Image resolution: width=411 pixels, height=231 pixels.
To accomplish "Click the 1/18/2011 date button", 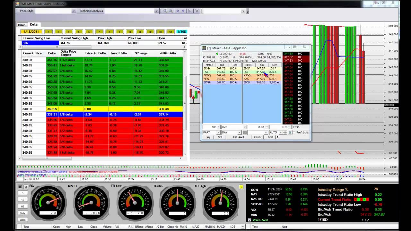I will (x=31, y=32).
